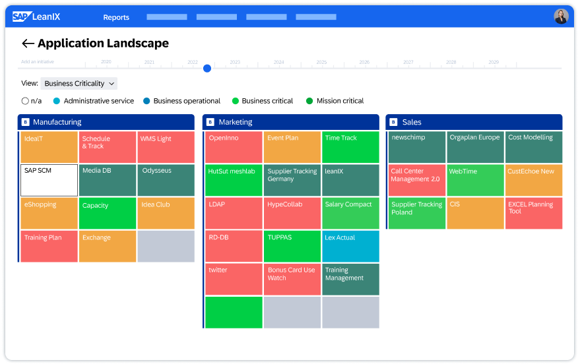Click the blue timeline slider handle
The height and width of the screenshot is (364, 578).
pyautogui.click(x=207, y=68)
